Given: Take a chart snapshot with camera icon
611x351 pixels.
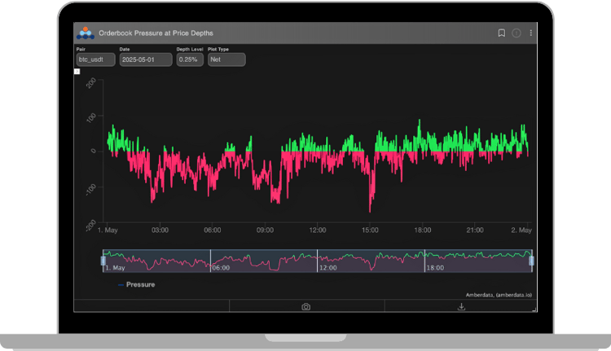Looking at the screenshot, I should (305, 307).
